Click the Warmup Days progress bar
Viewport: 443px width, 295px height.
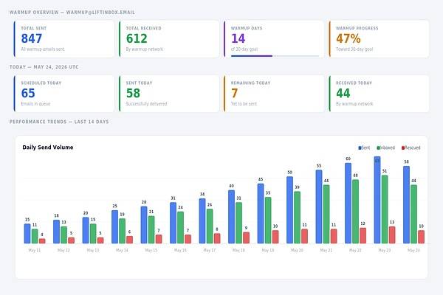tap(275, 56)
